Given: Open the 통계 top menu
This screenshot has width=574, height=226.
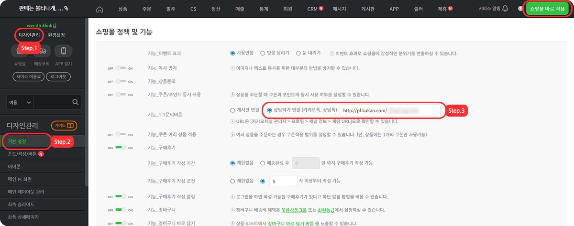Looking at the screenshot, I should (x=264, y=9).
